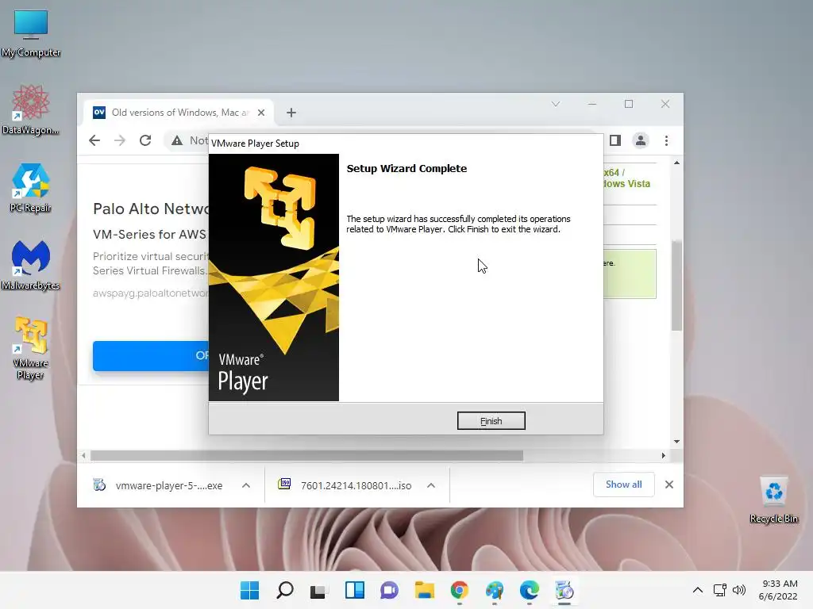The width and height of the screenshot is (813, 609).
Task: Click the vertical scrollbar thumb in Chrome
Action: coord(676,285)
